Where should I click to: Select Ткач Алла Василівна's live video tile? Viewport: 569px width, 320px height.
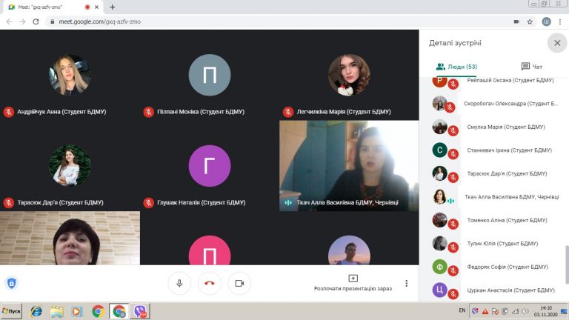point(349,166)
